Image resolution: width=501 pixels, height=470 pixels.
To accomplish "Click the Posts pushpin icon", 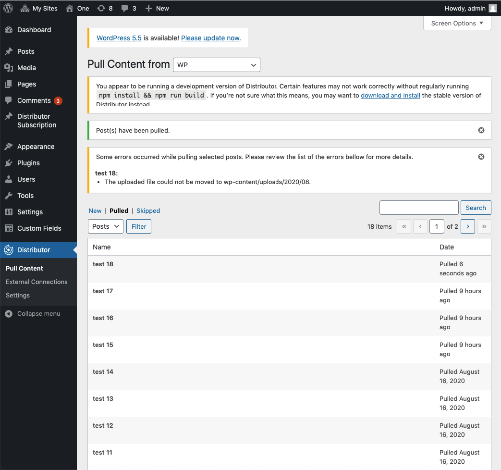I will pyautogui.click(x=9, y=51).
